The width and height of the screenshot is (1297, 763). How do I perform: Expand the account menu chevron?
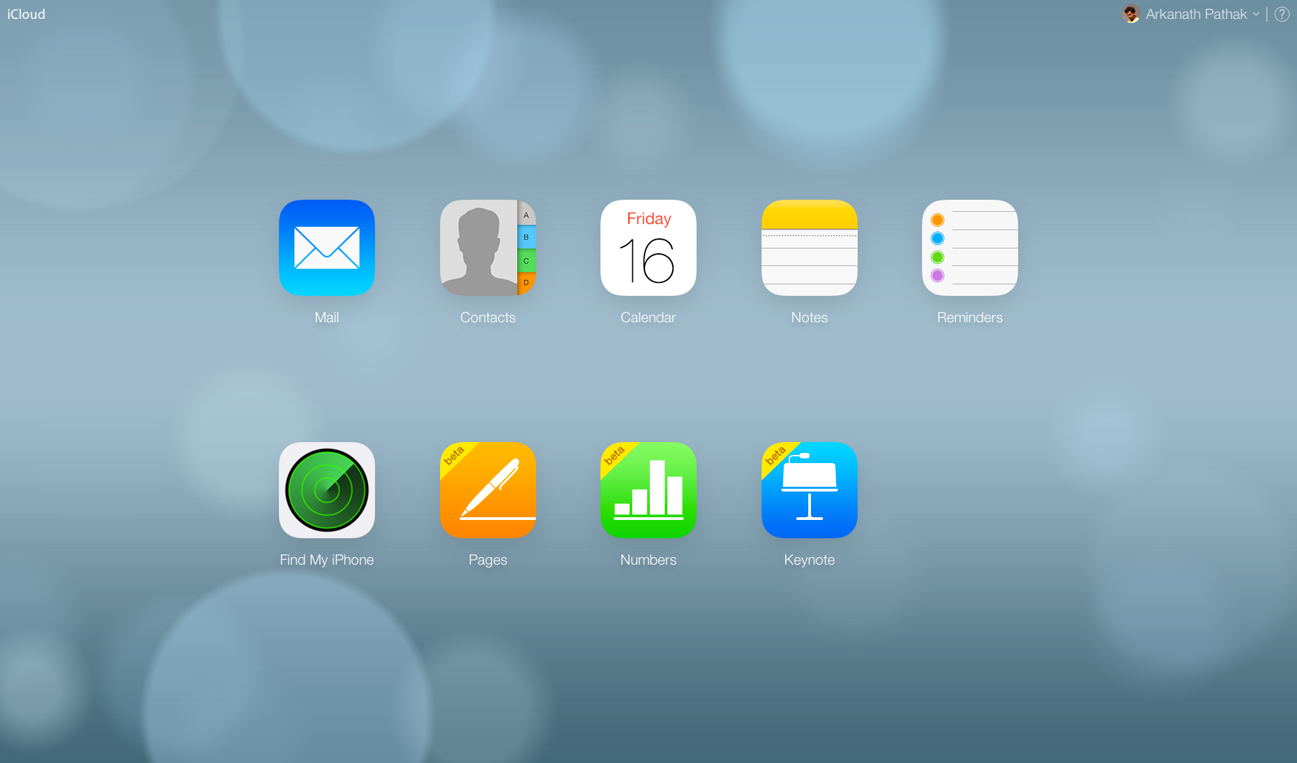(1256, 14)
